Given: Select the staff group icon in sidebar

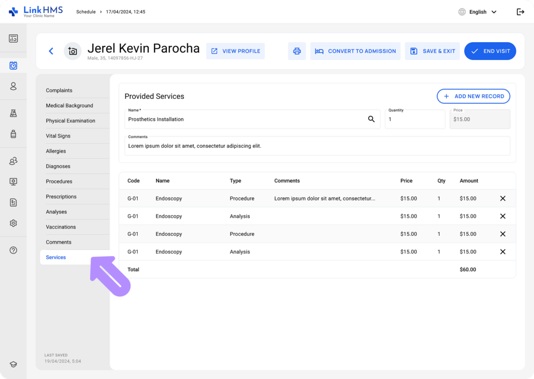Looking at the screenshot, I should [13, 161].
